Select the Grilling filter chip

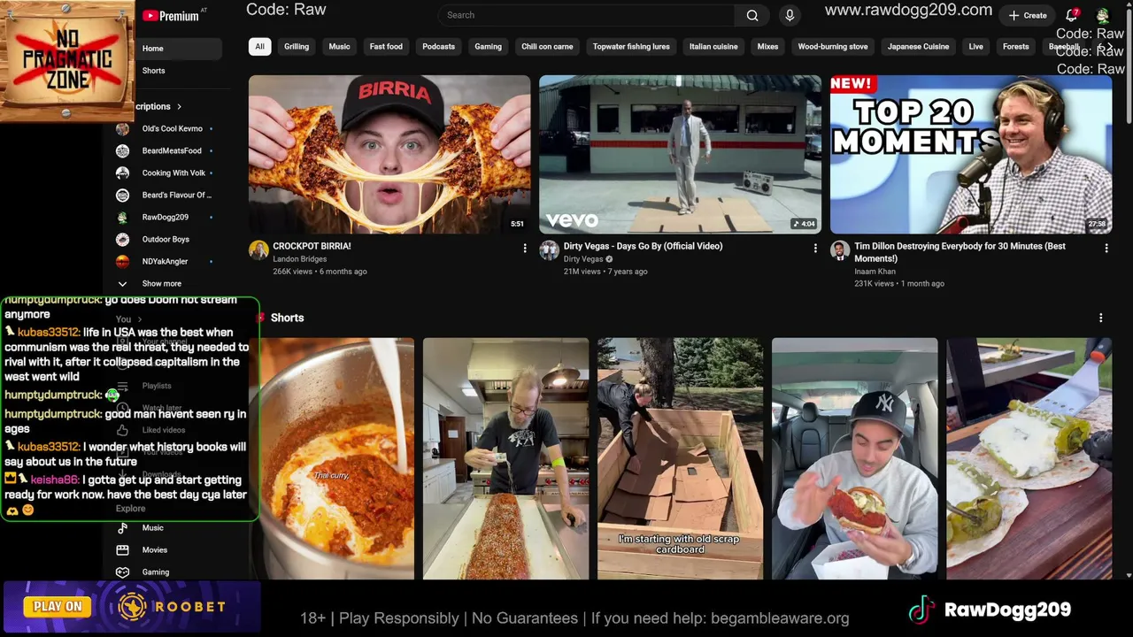coord(297,46)
